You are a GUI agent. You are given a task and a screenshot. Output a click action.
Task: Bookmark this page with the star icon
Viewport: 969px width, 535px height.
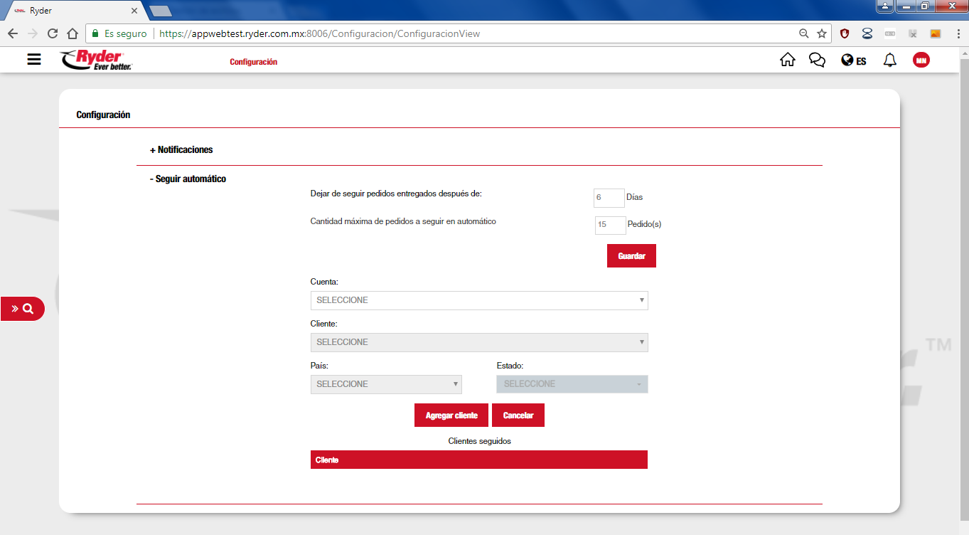coord(822,33)
